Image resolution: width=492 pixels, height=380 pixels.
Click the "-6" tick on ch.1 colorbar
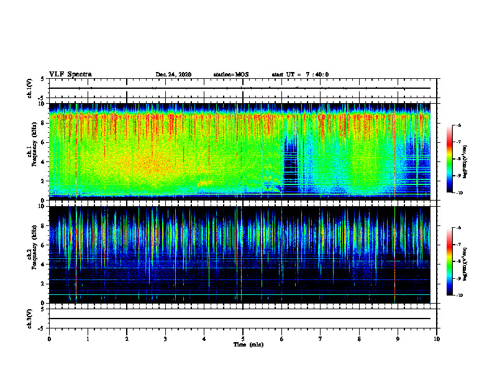pos(458,125)
